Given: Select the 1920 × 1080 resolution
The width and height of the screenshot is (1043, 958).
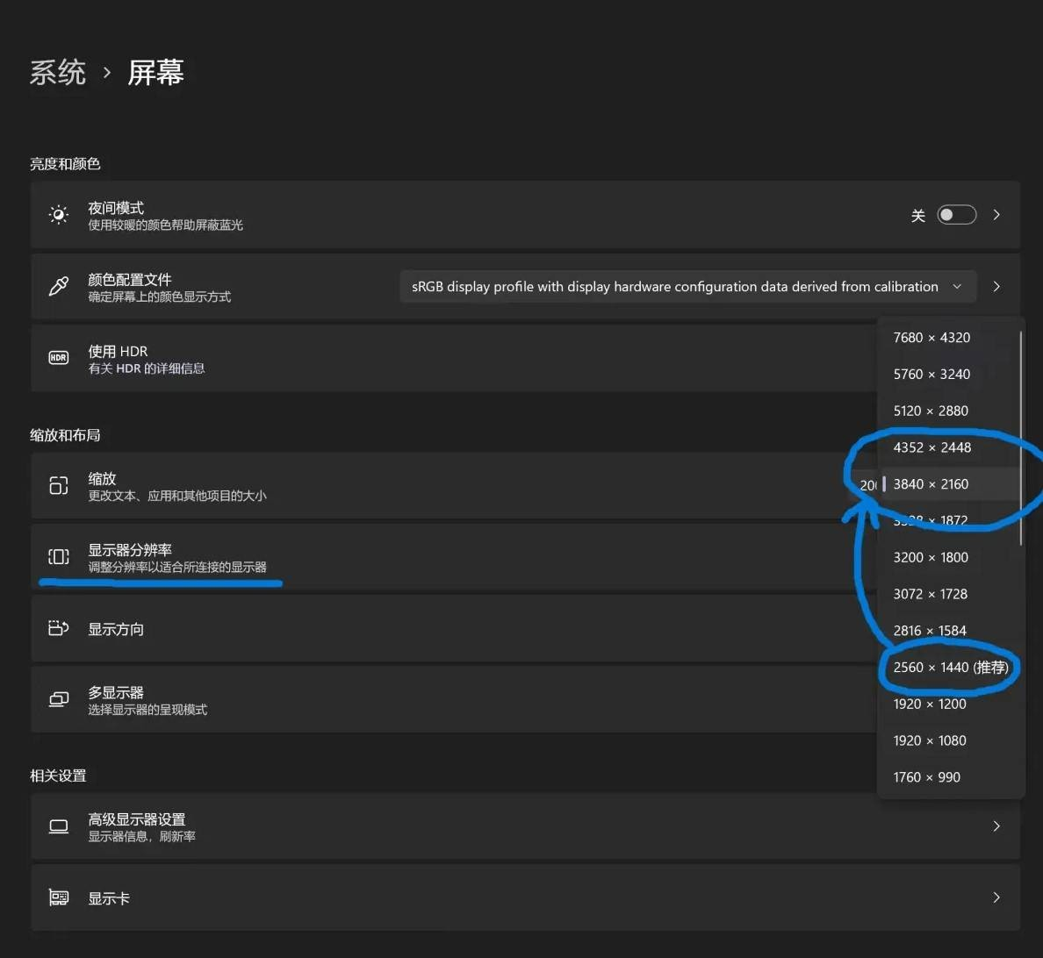Looking at the screenshot, I should click(x=930, y=740).
